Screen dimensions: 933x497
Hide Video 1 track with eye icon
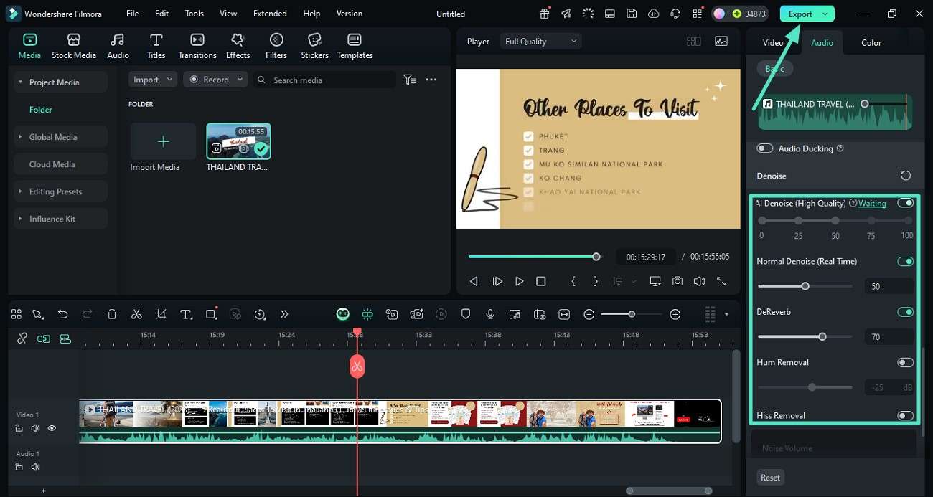click(x=52, y=428)
